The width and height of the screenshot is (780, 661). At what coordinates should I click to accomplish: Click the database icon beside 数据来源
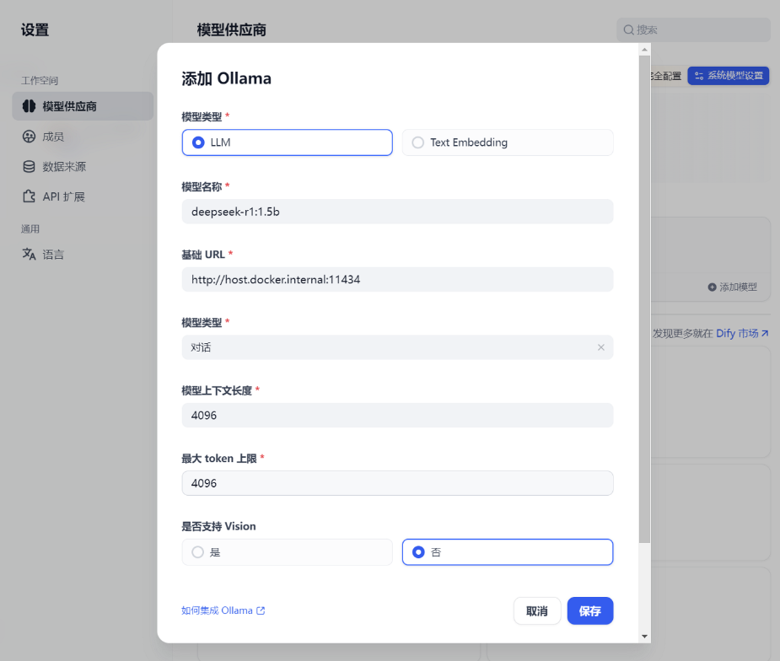(29, 167)
